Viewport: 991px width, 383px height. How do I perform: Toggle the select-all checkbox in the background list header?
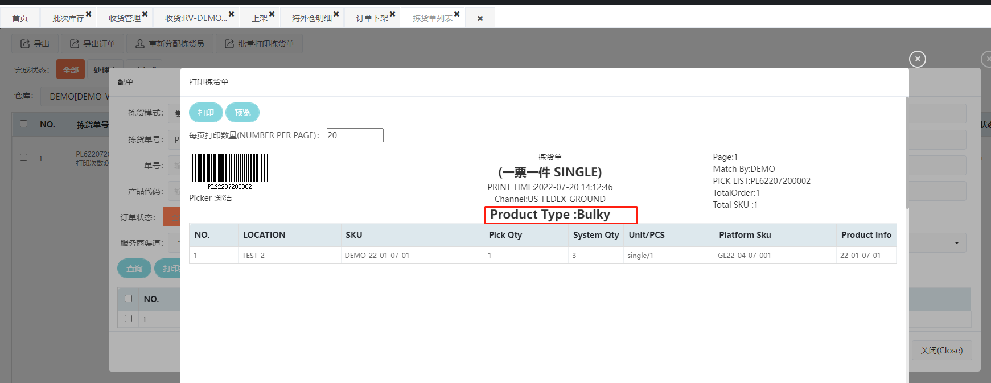(23, 123)
